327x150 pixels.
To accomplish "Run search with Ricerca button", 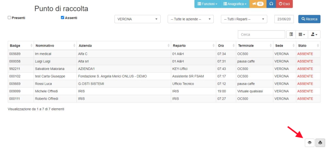I will point(309,19).
